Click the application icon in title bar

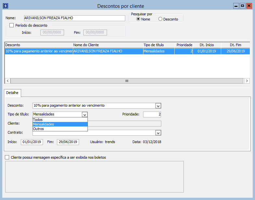pos(6,6)
